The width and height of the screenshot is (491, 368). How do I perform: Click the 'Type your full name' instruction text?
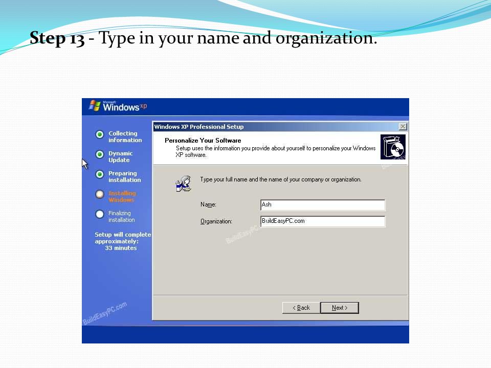click(x=281, y=179)
